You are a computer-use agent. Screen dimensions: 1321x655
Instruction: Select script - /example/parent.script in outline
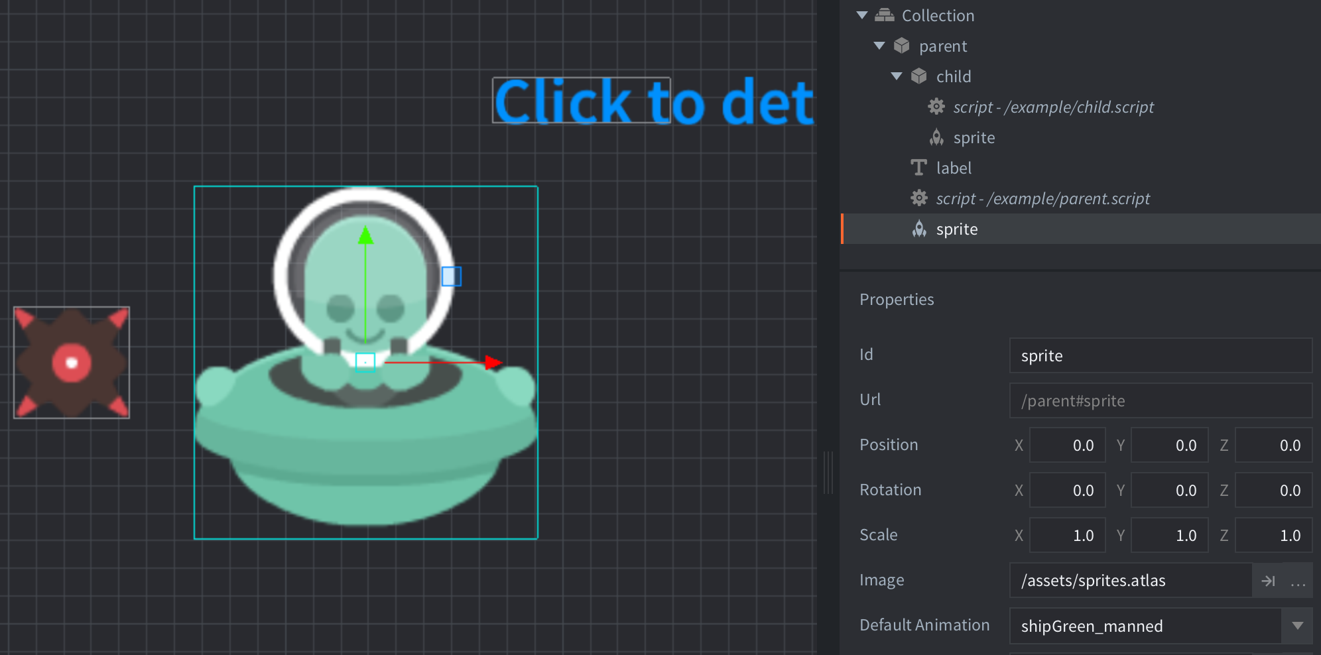(1042, 198)
